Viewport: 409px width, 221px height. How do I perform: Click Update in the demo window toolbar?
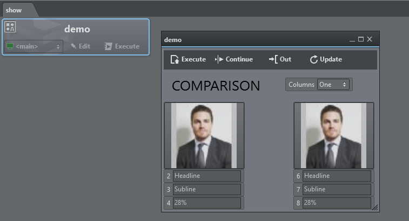point(326,59)
